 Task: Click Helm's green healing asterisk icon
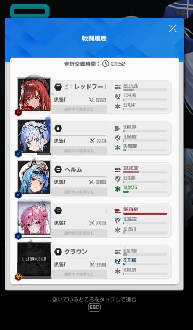click(118, 189)
